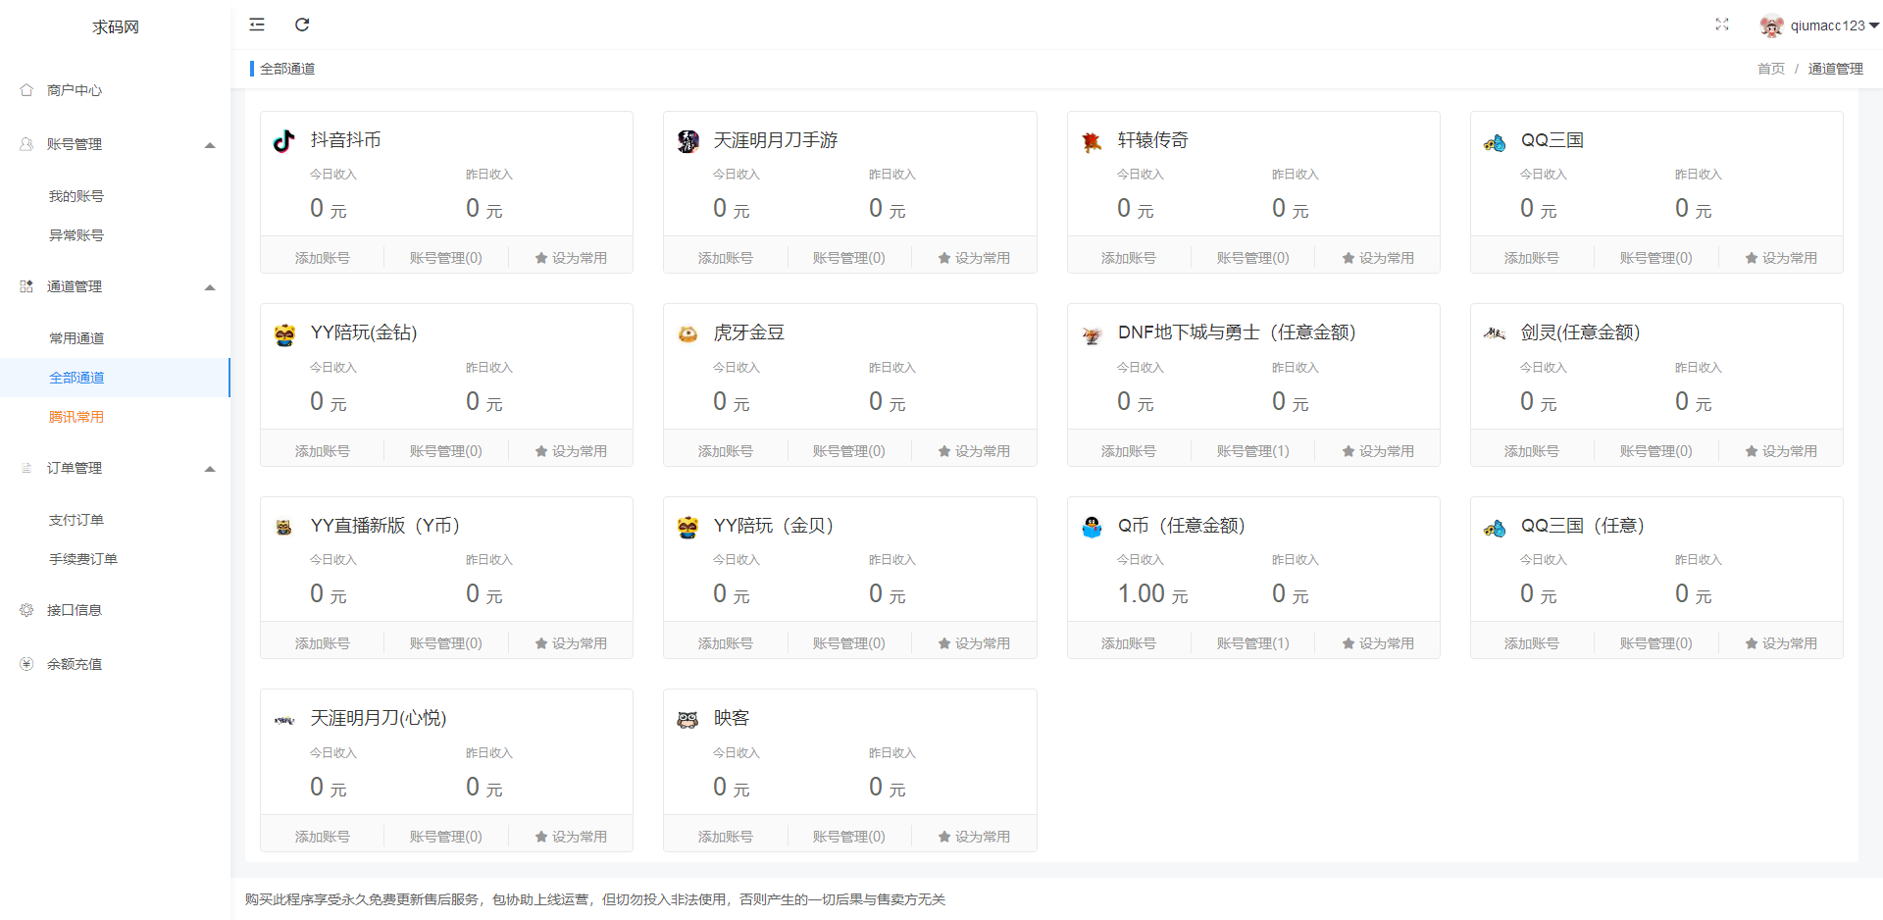Click the YY直播新版（Y币）icon
Viewport: 1883px width, 920px height.
click(x=284, y=528)
